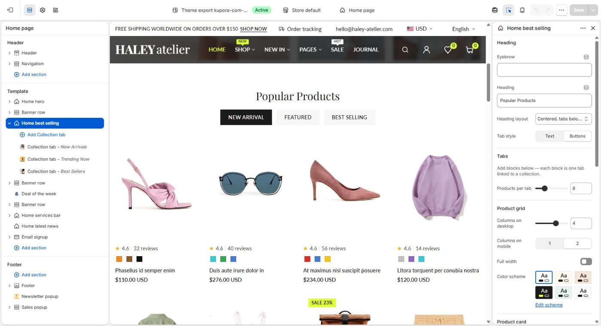Click the exit editor icon
Image resolution: width=601 pixels, height=326 pixels.
[x=10, y=10]
